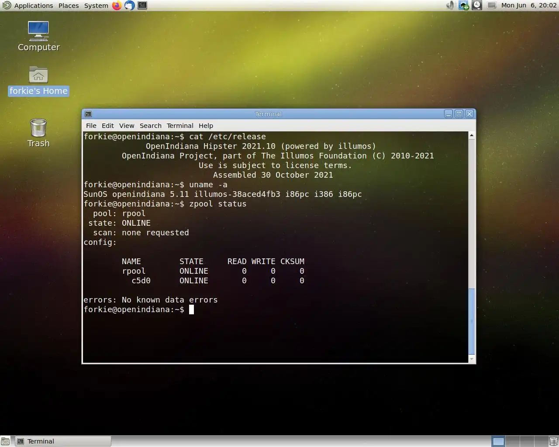Launch Firefox from the top panel
The height and width of the screenshot is (447, 559).
tap(117, 5)
